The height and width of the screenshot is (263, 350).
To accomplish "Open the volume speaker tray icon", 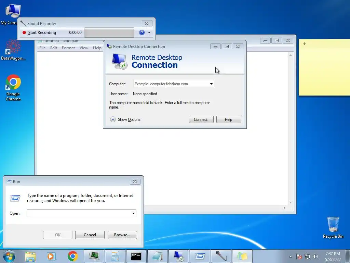I will (315, 256).
